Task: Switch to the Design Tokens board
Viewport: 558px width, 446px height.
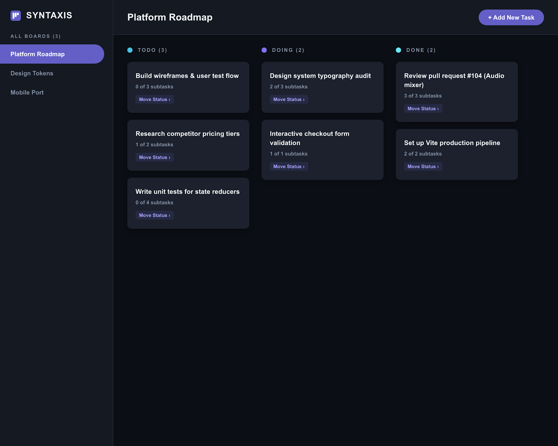Action: pos(32,73)
